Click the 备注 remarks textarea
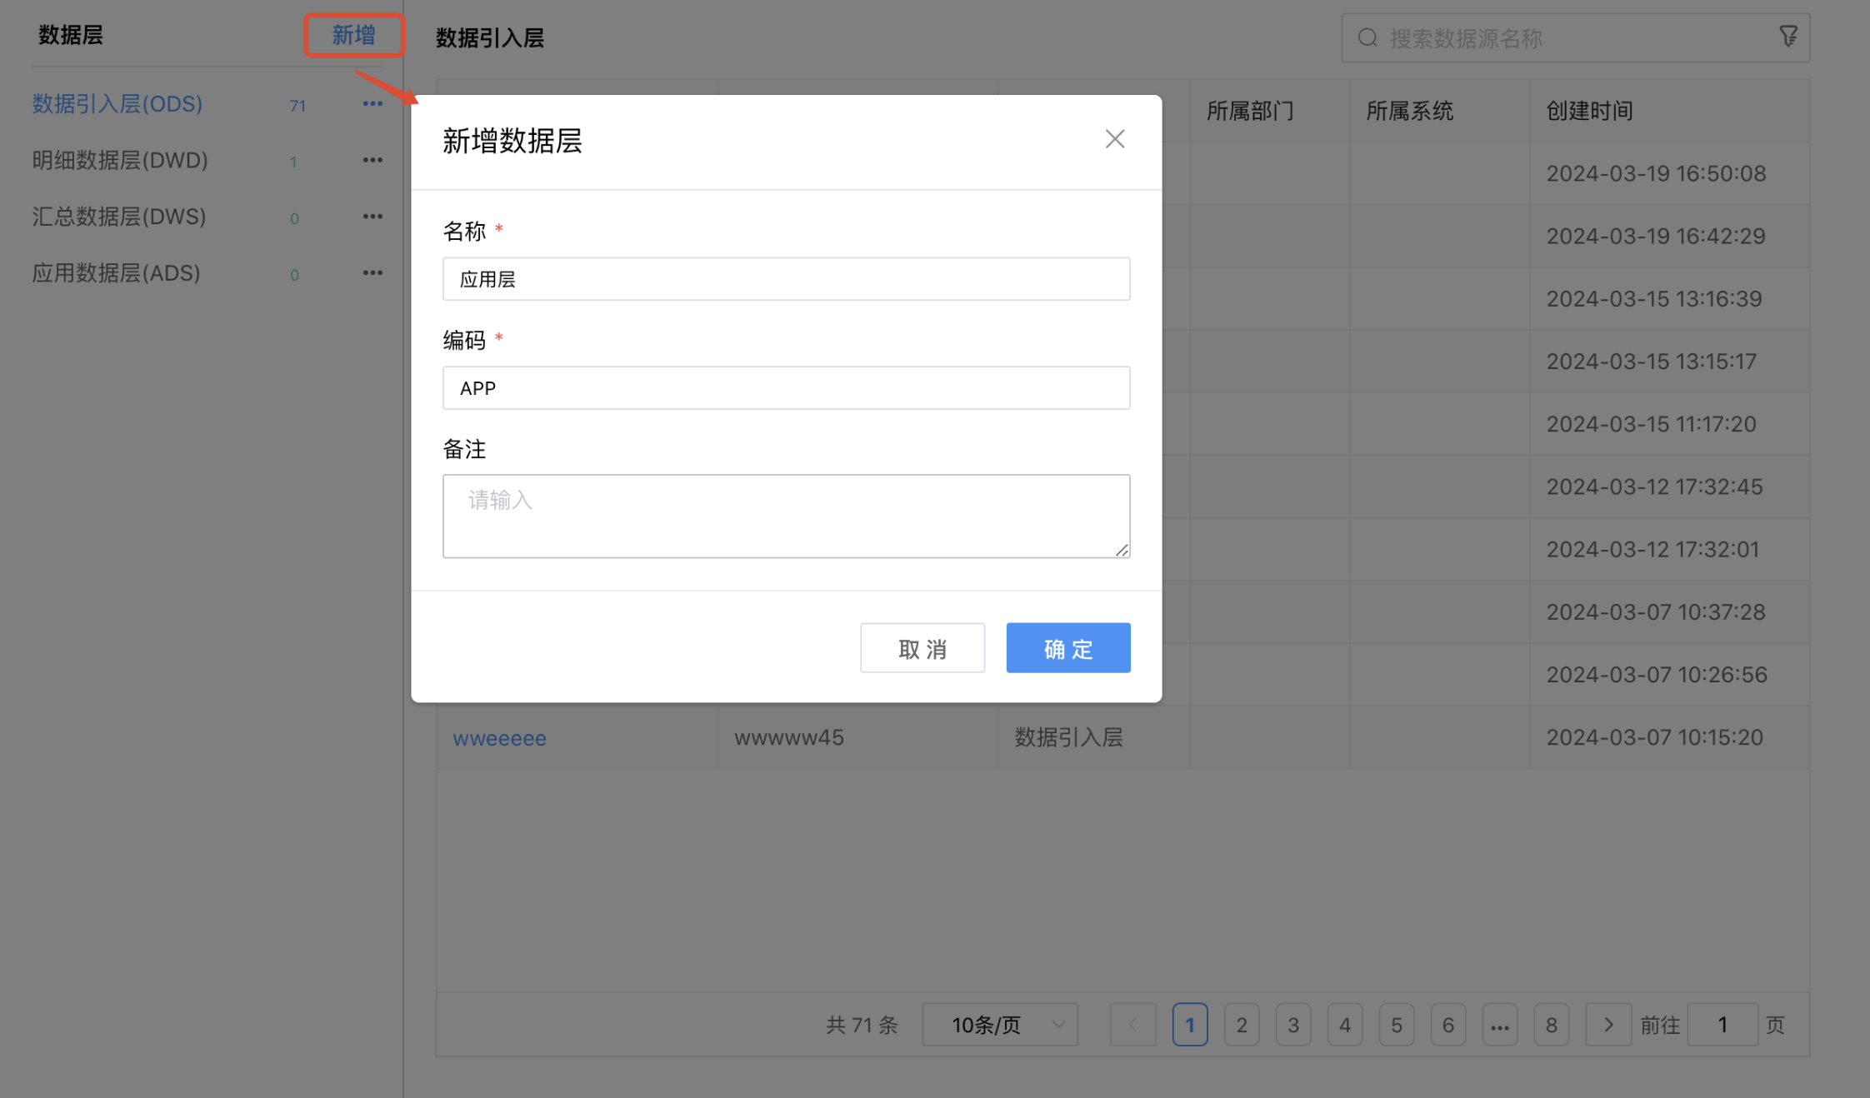Screen dimensions: 1870x1098 click(786, 516)
